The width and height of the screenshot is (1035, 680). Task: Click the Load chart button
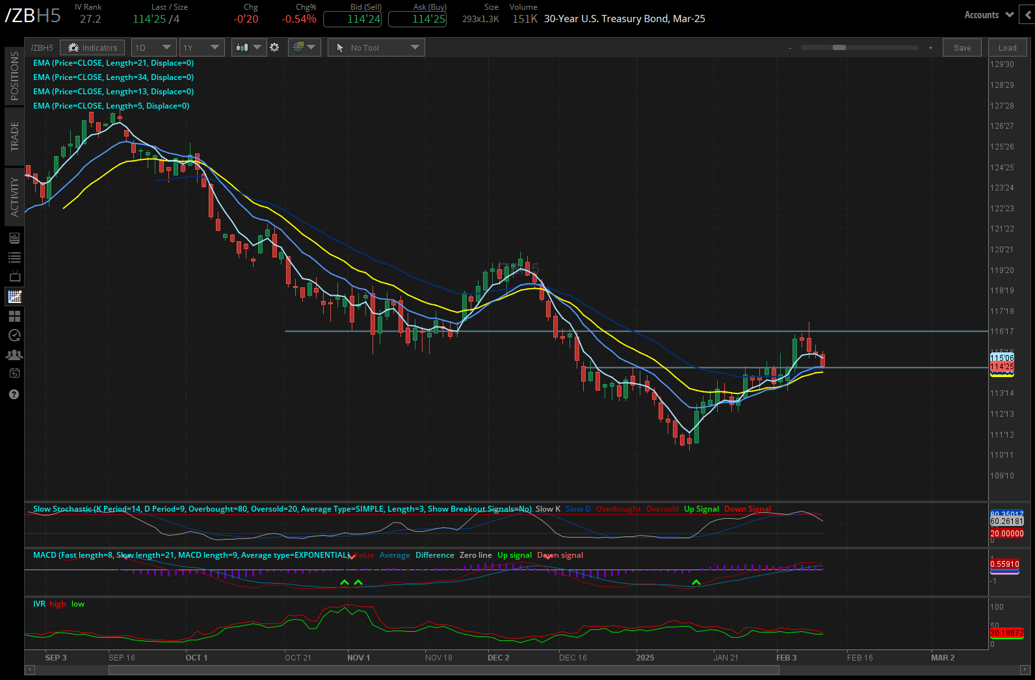pos(1008,47)
